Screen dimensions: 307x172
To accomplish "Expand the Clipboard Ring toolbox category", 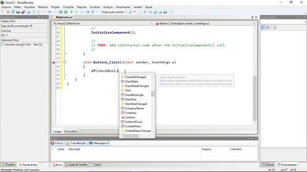I will 24,40.
